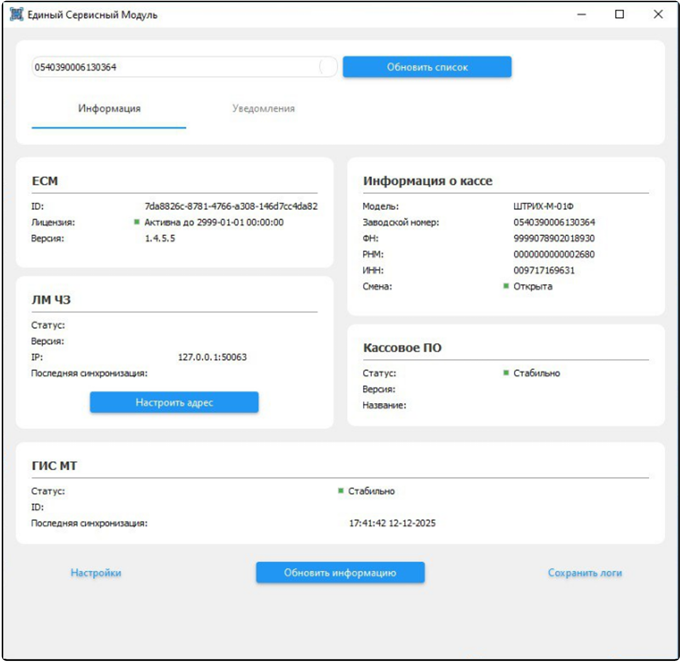The height and width of the screenshot is (662, 680).
Task: Select the ECM ID value 7da8826c-8781-4766-a308-146d7cc4da82
Action: click(x=231, y=206)
